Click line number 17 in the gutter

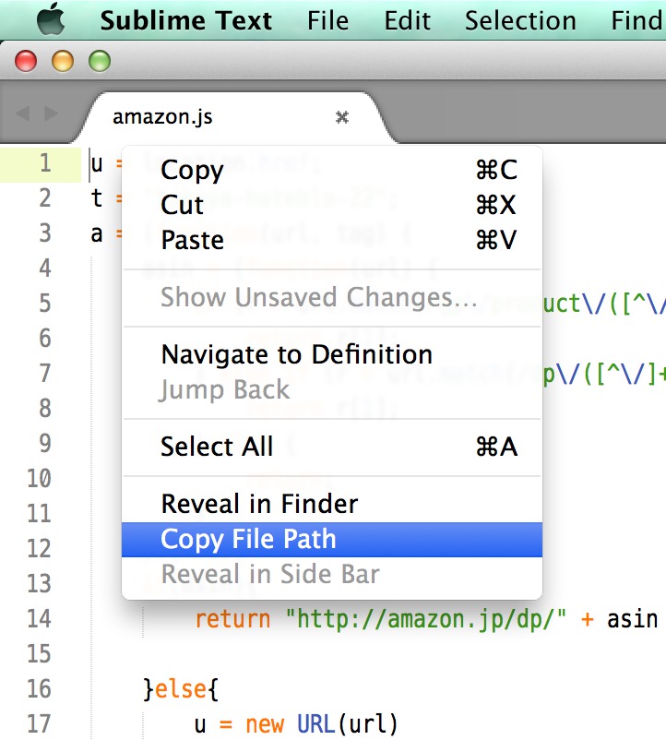(39, 723)
